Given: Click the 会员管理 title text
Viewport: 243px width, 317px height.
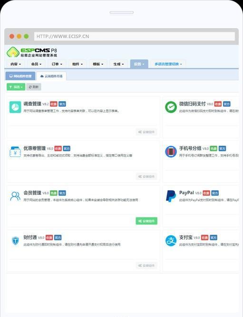Looking at the screenshot, I should click(32, 193).
